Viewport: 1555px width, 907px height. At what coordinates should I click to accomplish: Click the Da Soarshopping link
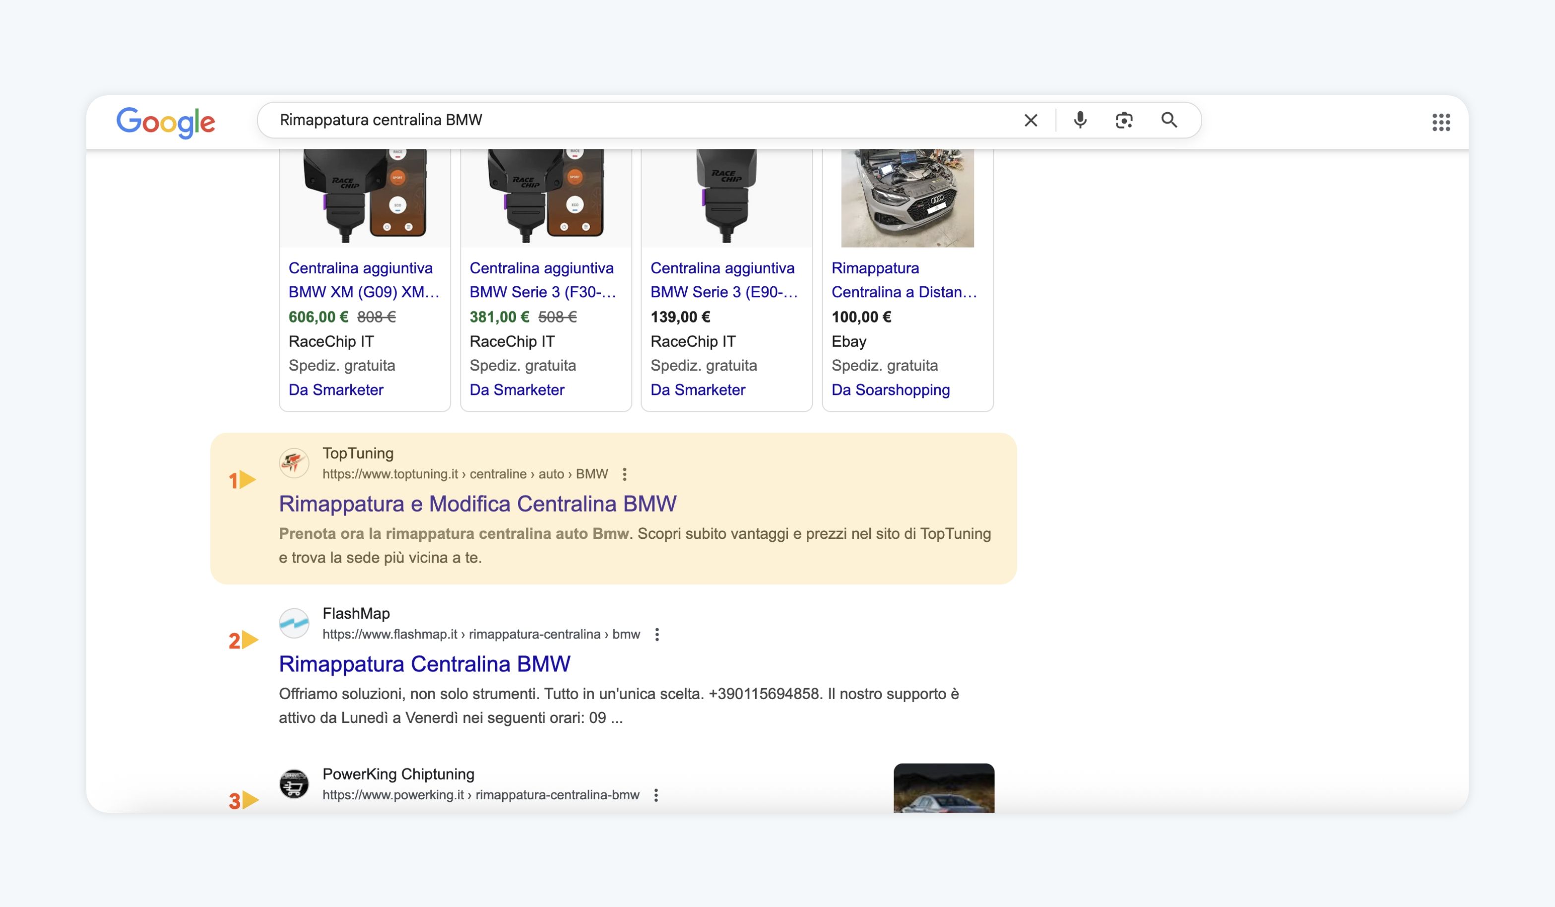(x=890, y=390)
